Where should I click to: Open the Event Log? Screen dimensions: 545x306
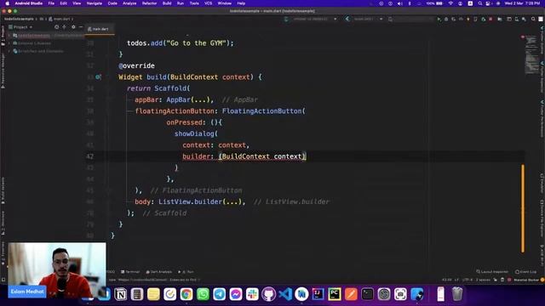click(x=526, y=272)
